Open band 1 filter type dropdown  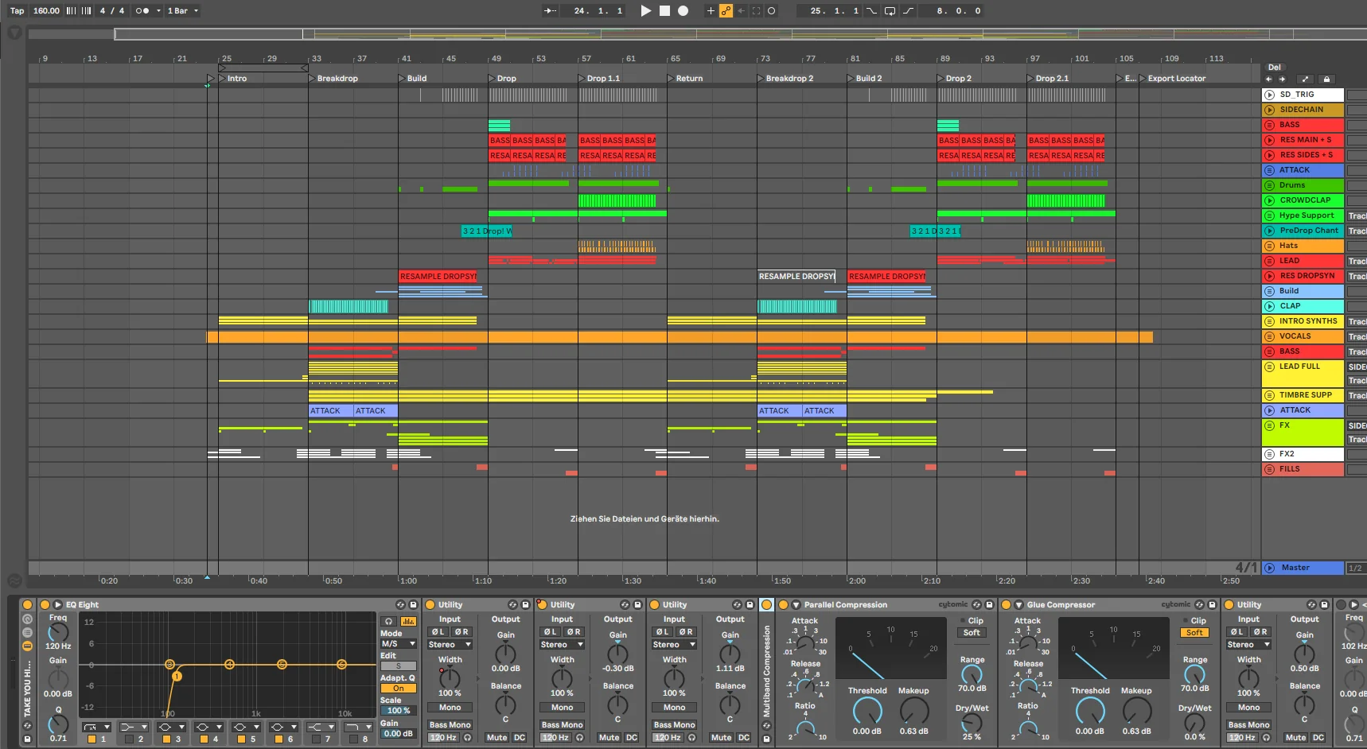coord(96,727)
